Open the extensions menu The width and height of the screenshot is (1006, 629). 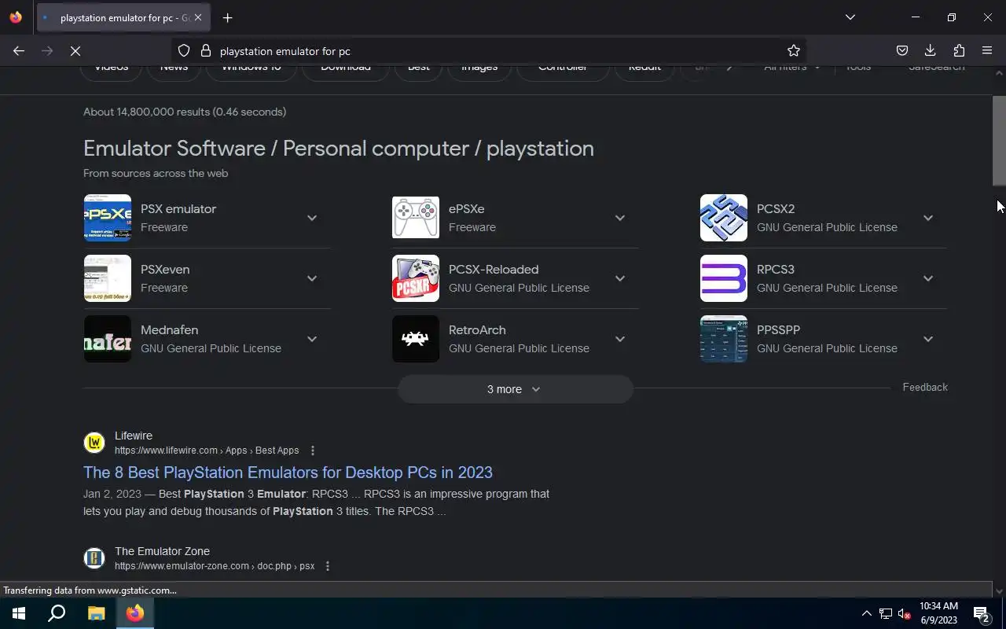pos(959,50)
